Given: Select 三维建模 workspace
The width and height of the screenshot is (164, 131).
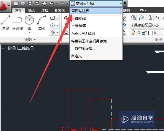Looking at the screenshot, I should 96,26.
